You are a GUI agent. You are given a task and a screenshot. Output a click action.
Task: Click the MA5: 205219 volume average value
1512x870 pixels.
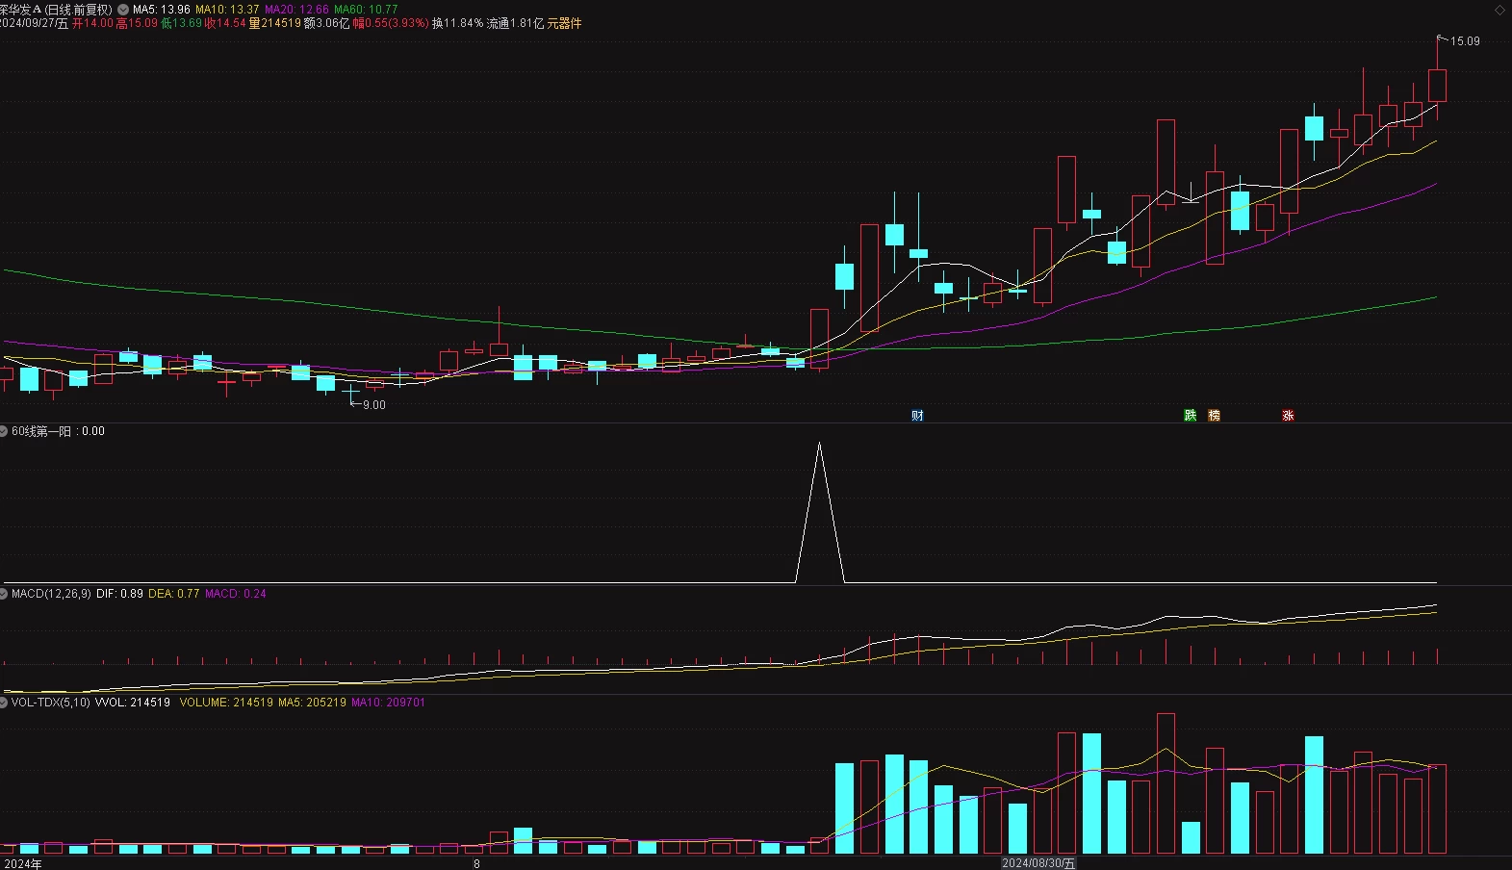(312, 703)
